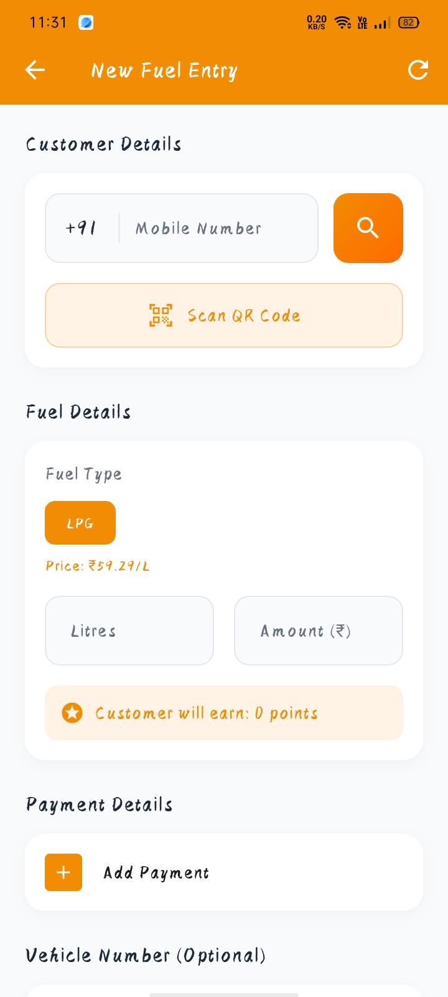Tap the Customer will earn points banner

click(224, 713)
